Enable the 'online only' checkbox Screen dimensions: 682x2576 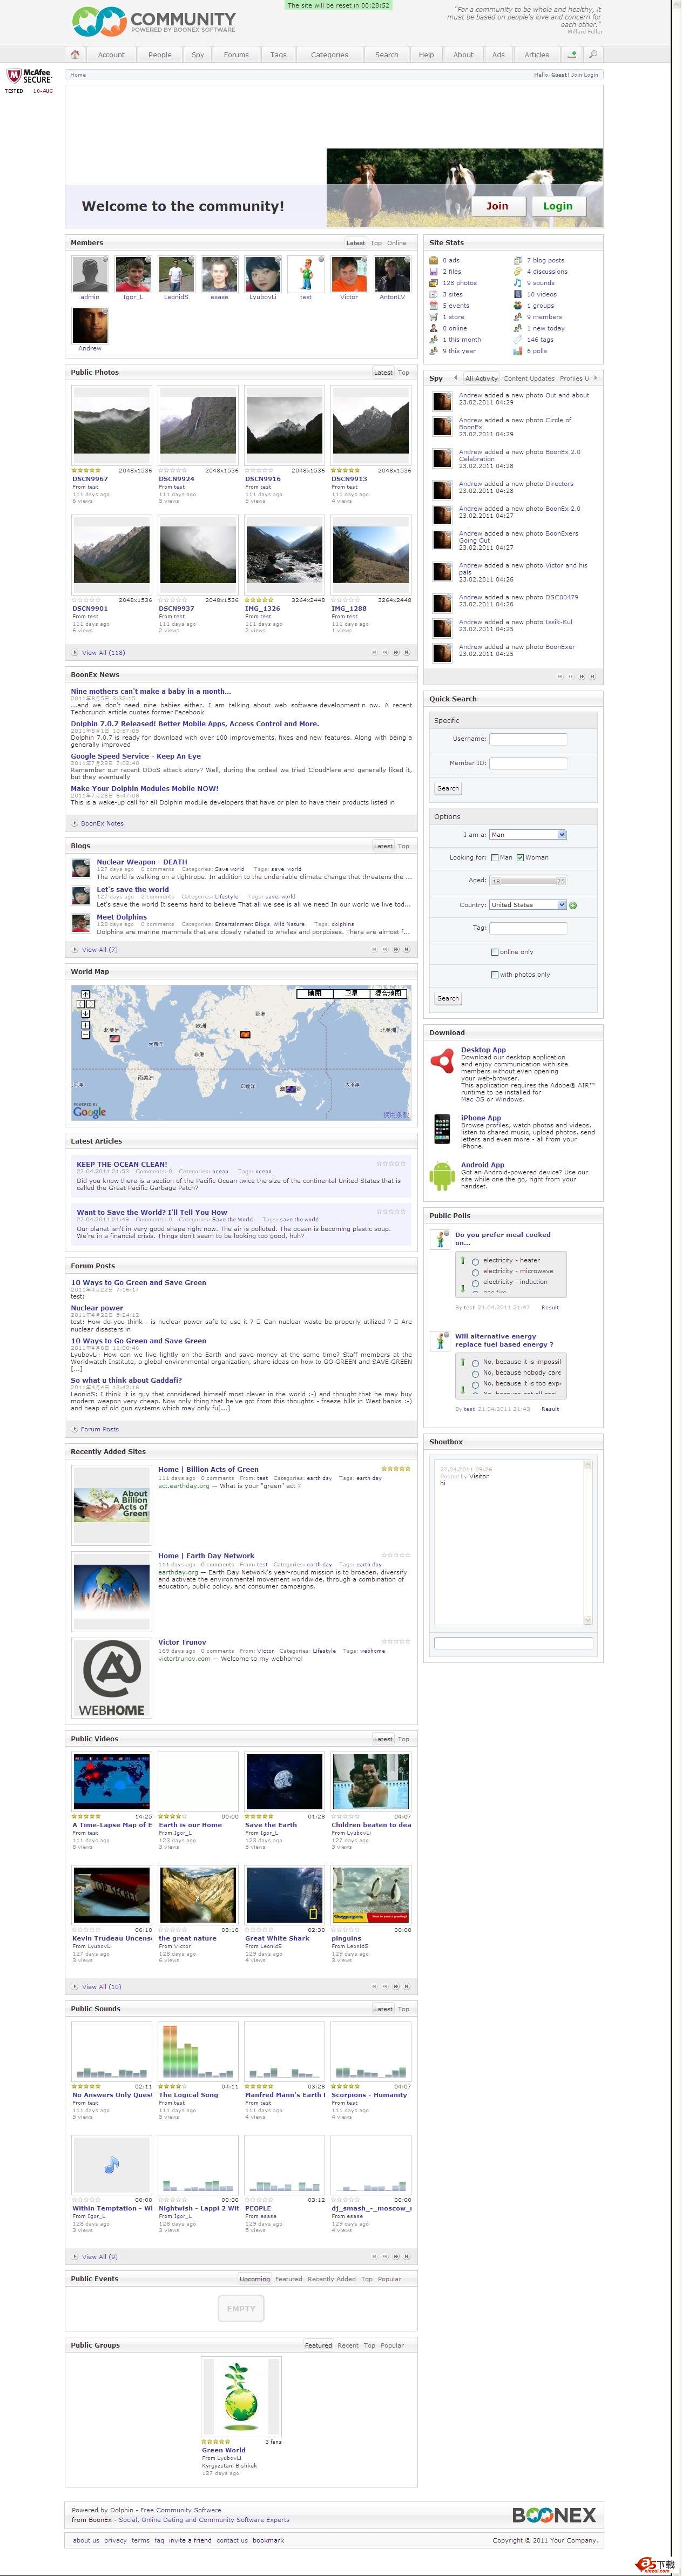click(494, 952)
